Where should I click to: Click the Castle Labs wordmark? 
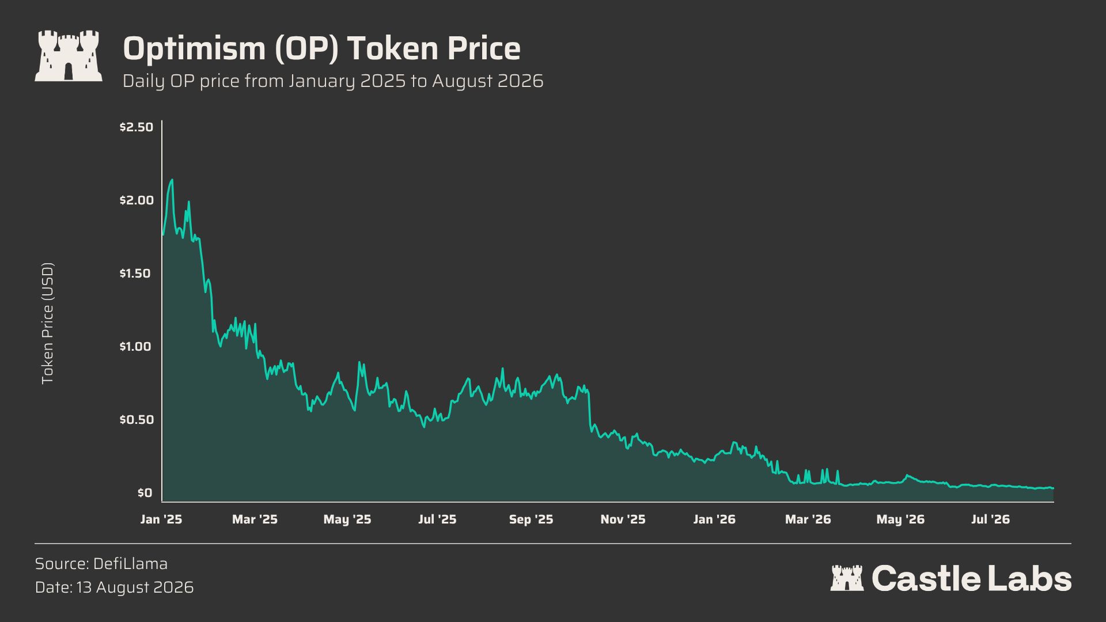pyautogui.click(x=972, y=578)
